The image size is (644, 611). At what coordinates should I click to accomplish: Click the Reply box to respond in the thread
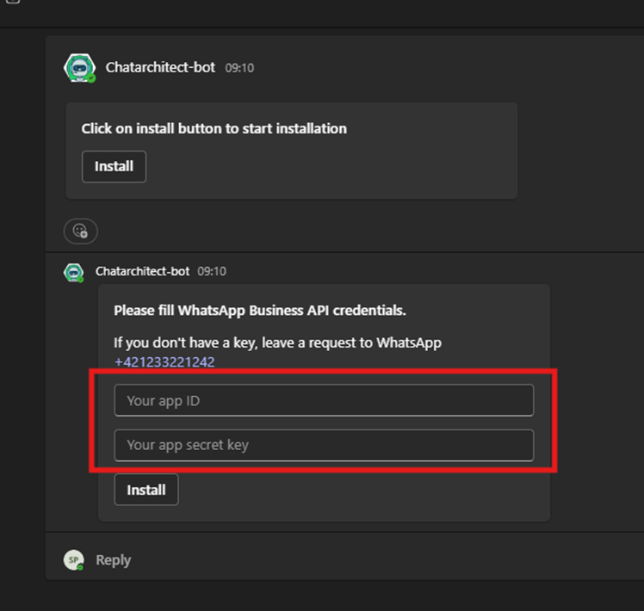(114, 560)
